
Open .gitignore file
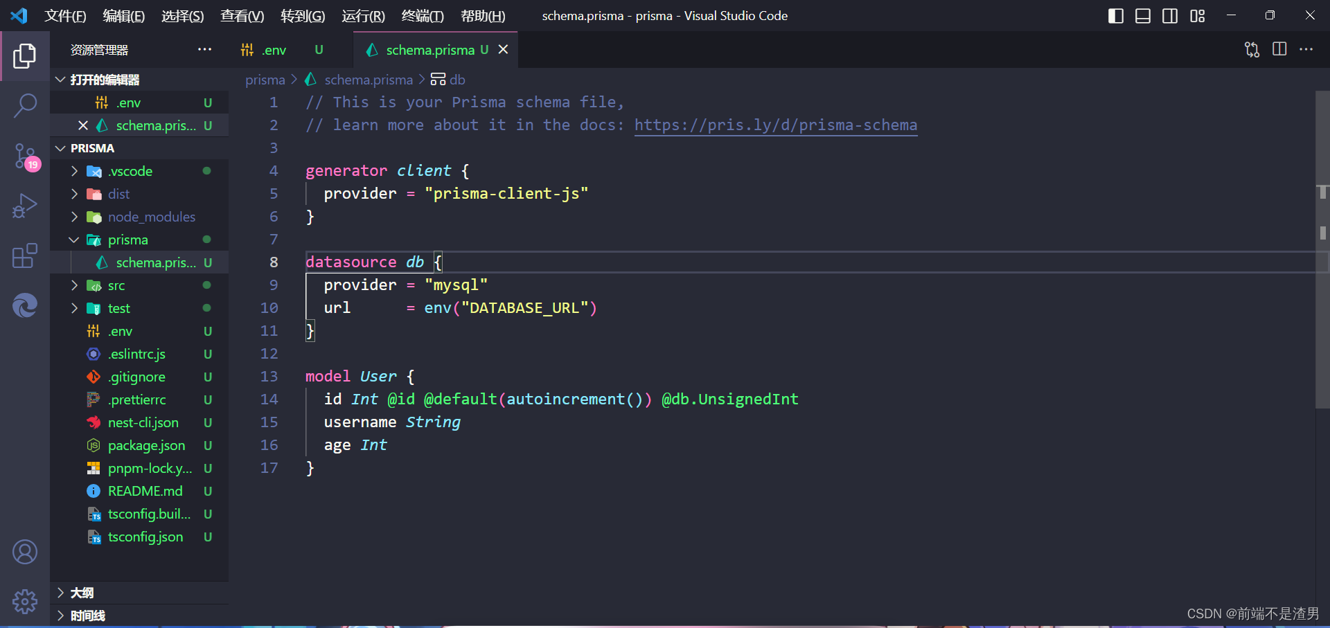pyautogui.click(x=139, y=377)
